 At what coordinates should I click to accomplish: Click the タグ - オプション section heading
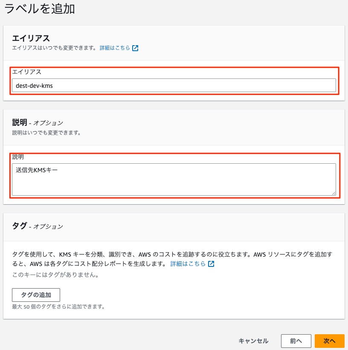[38, 226]
